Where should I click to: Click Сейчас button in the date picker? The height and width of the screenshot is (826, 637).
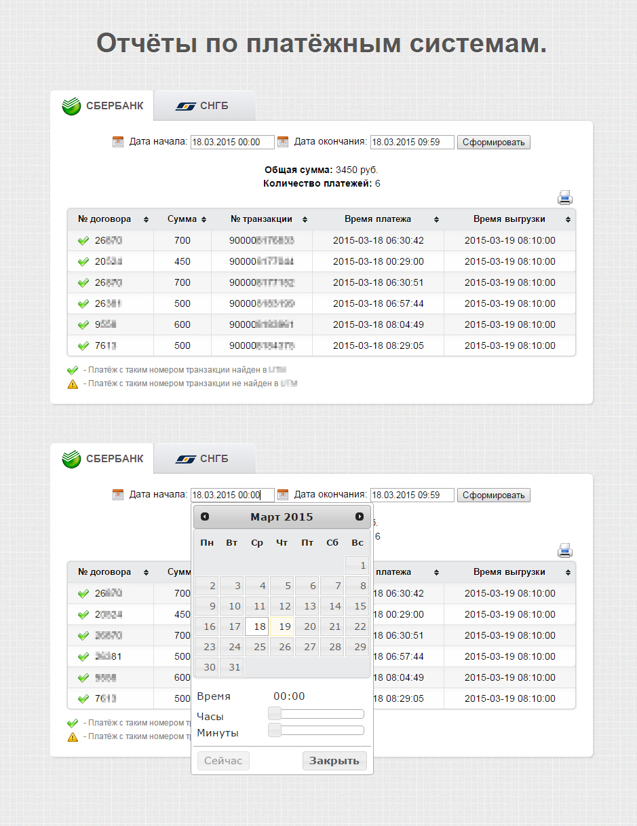[223, 761]
